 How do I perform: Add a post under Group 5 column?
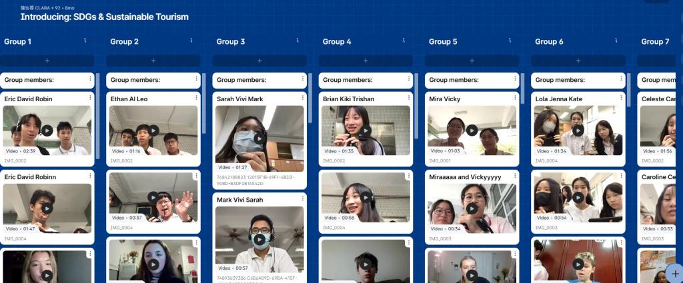coord(472,61)
